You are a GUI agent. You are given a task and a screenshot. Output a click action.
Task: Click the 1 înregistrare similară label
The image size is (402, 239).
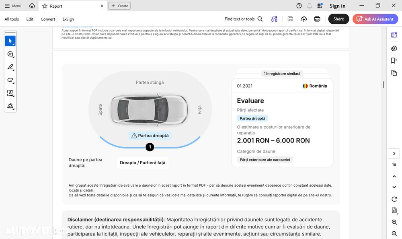pos(282,74)
